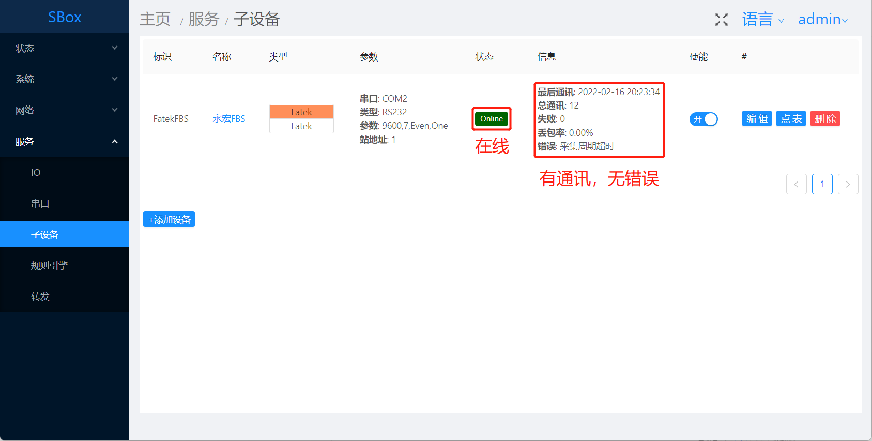
Task: Expand the 系统 sidebar menu
Action: (65, 79)
